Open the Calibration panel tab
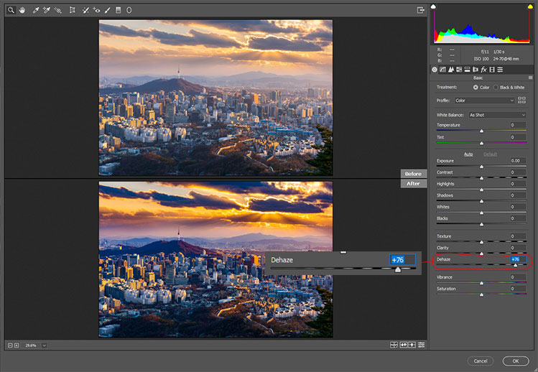Image resolution: width=538 pixels, height=372 pixels. click(x=492, y=70)
